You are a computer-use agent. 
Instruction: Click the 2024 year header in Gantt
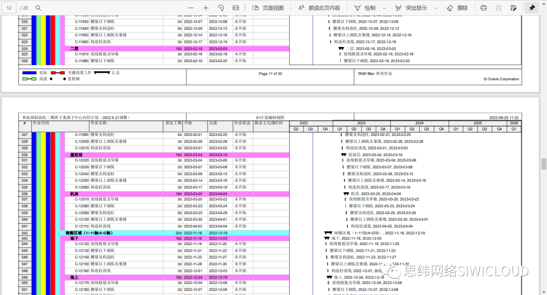click(419, 123)
